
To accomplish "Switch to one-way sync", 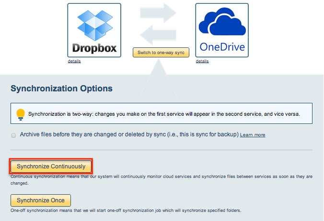I will coord(161,52).
